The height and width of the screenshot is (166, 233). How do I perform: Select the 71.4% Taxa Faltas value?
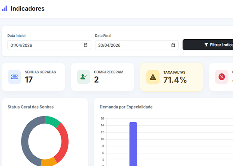(175, 80)
